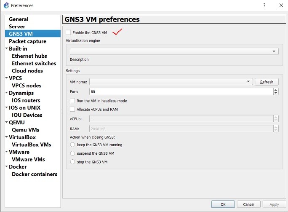Viewport: 288px width, 212px height.
Task: Select suspend the GNS3 VM option
Action: coord(72,153)
